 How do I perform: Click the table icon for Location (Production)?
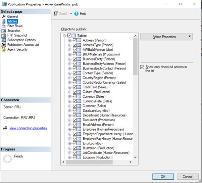pos(79,157)
